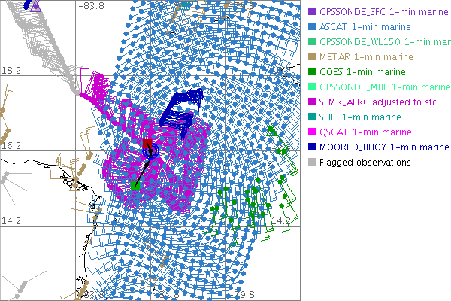Viewport: 451px width, 301px height.
Task: Click the tan METAR legend swatch
Action: pyautogui.click(x=310, y=56)
